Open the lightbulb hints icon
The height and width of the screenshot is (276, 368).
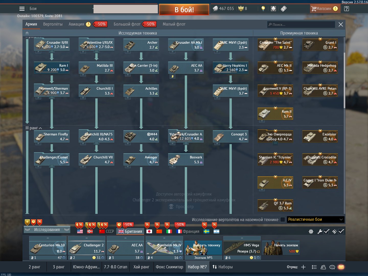tap(263, 9)
